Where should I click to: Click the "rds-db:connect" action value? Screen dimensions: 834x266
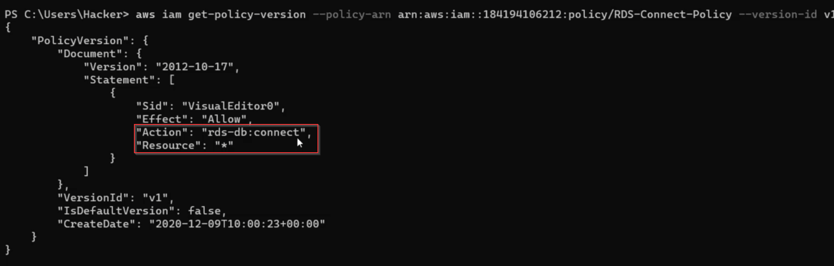pos(254,133)
